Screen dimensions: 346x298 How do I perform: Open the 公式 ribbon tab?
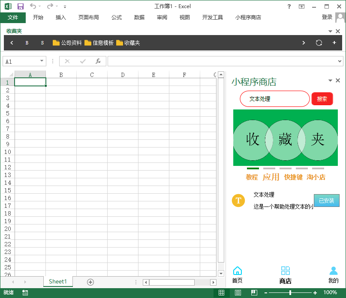117,18
